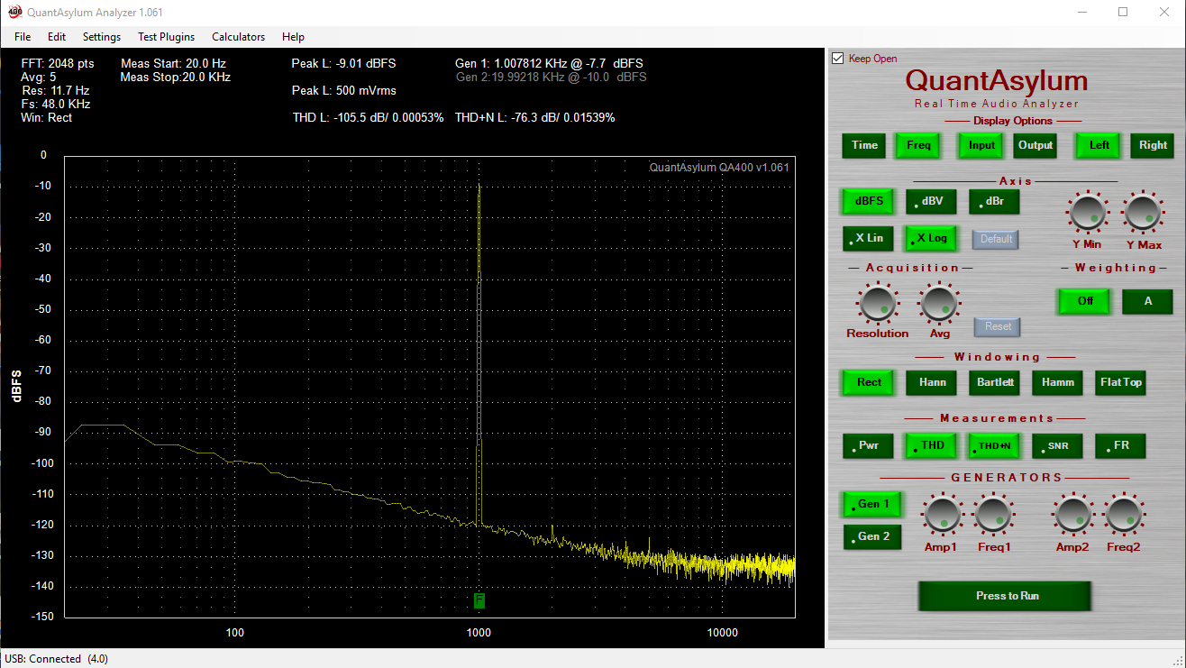Click the Peak L -9.01 dBFS text

point(343,64)
